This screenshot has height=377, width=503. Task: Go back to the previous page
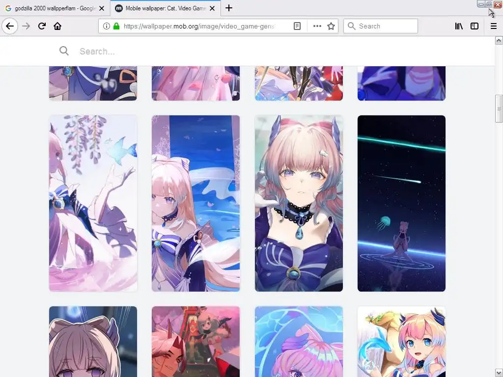(x=10, y=26)
